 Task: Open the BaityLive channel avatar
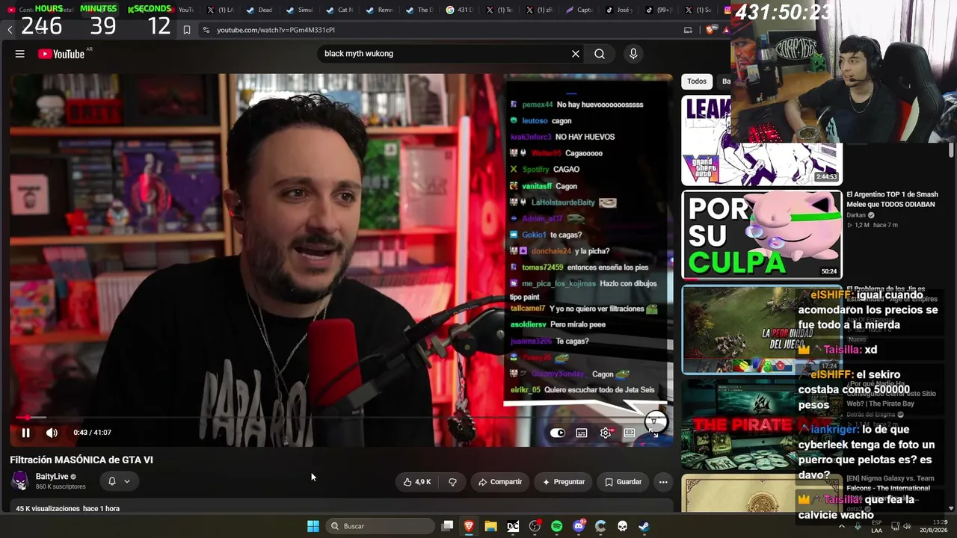(x=20, y=481)
